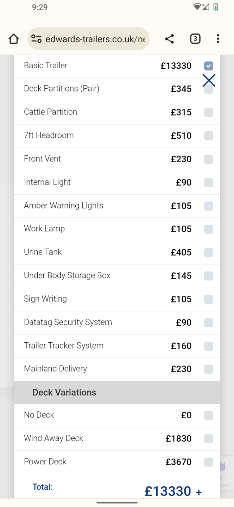This screenshot has height=507, width=234.
Task: Tap the edwards-trailers.co.uk address bar
Action: click(x=95, y=39)
